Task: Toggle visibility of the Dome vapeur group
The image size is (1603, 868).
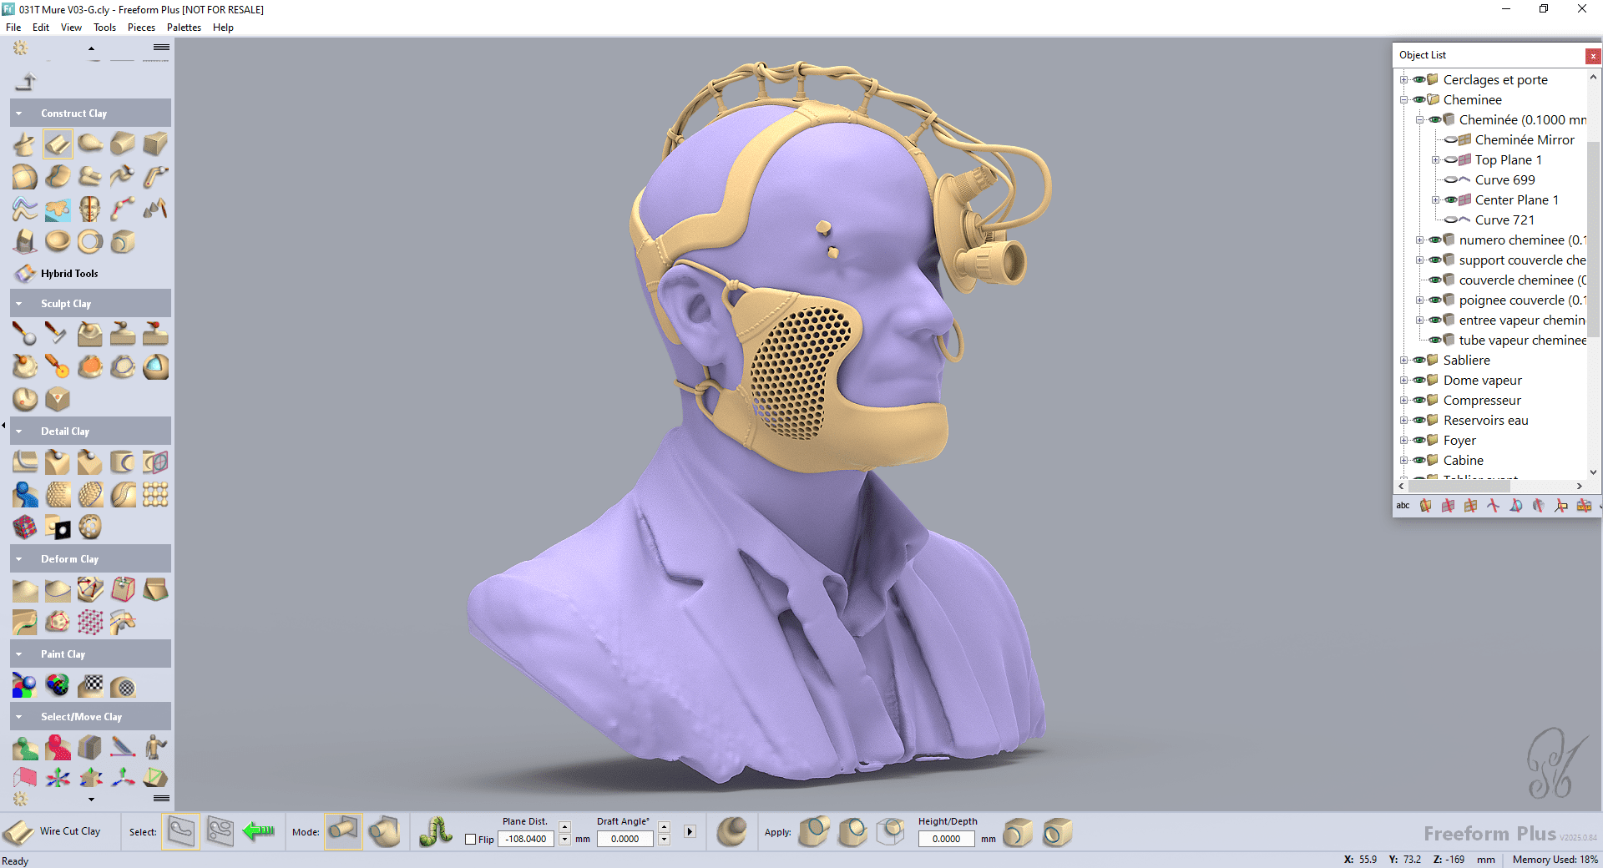Action: (1421, 380)
